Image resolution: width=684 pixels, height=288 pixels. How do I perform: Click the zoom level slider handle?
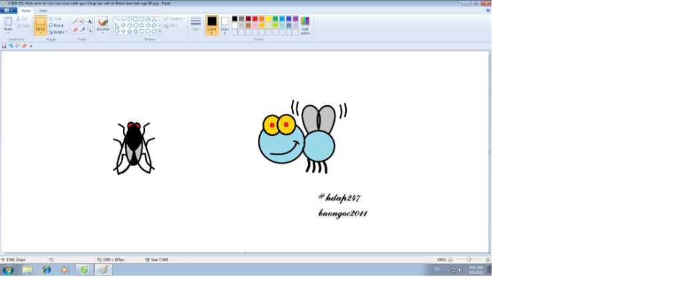pos(469,259)
